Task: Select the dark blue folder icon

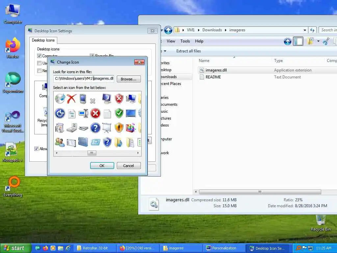Action: [x=83, y=142]
